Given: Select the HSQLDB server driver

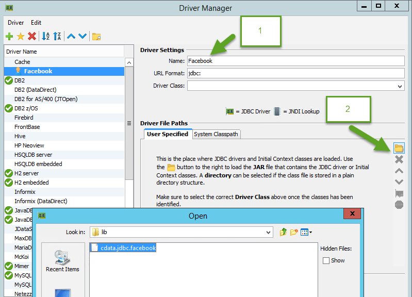Looking at the screenshot, I should tap(64, 155).
